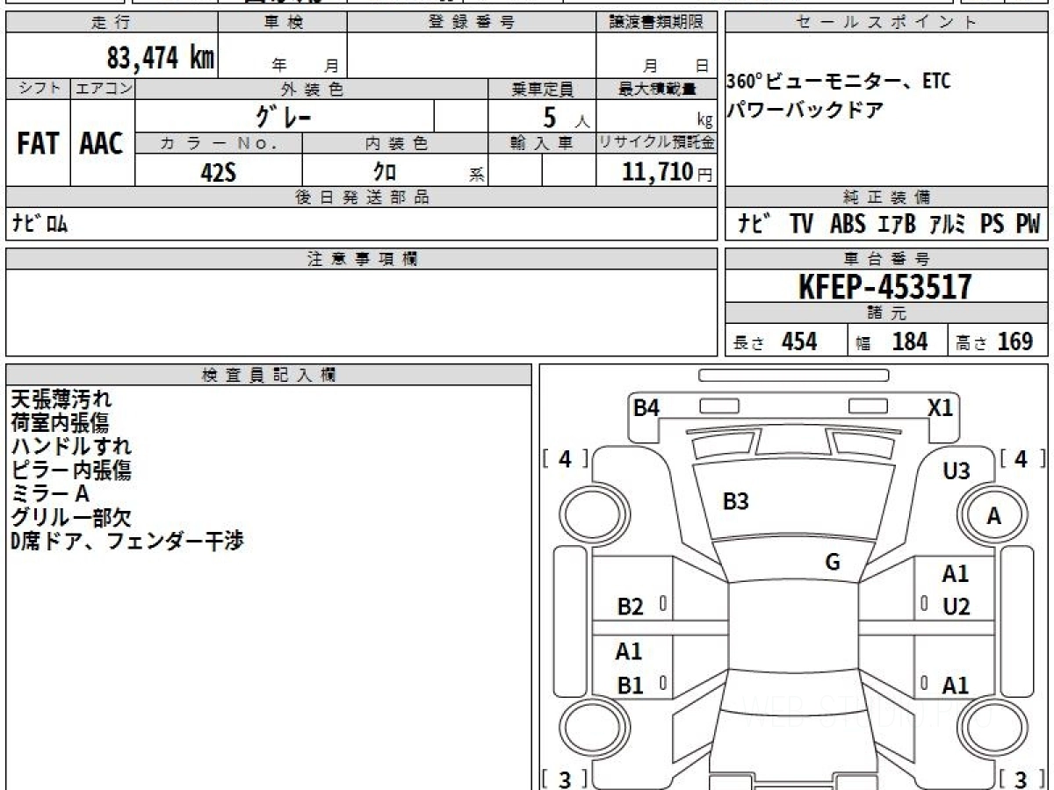1054x790 pixels.
Task: Click the 外装色 header
Action: (312, 89)
